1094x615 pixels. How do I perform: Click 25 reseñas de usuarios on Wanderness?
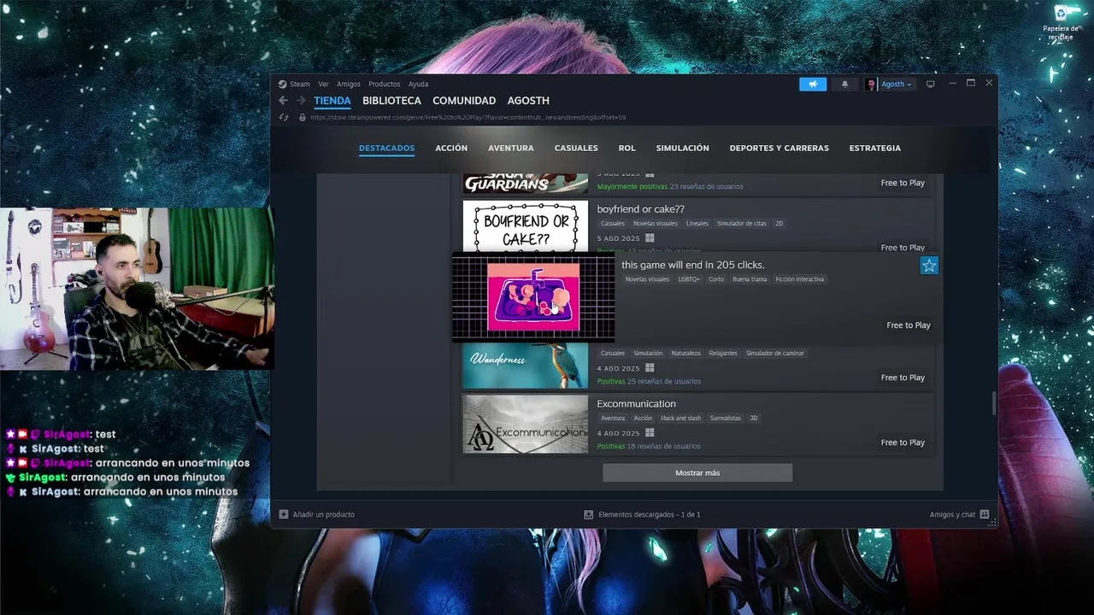[x=664, y=381]
